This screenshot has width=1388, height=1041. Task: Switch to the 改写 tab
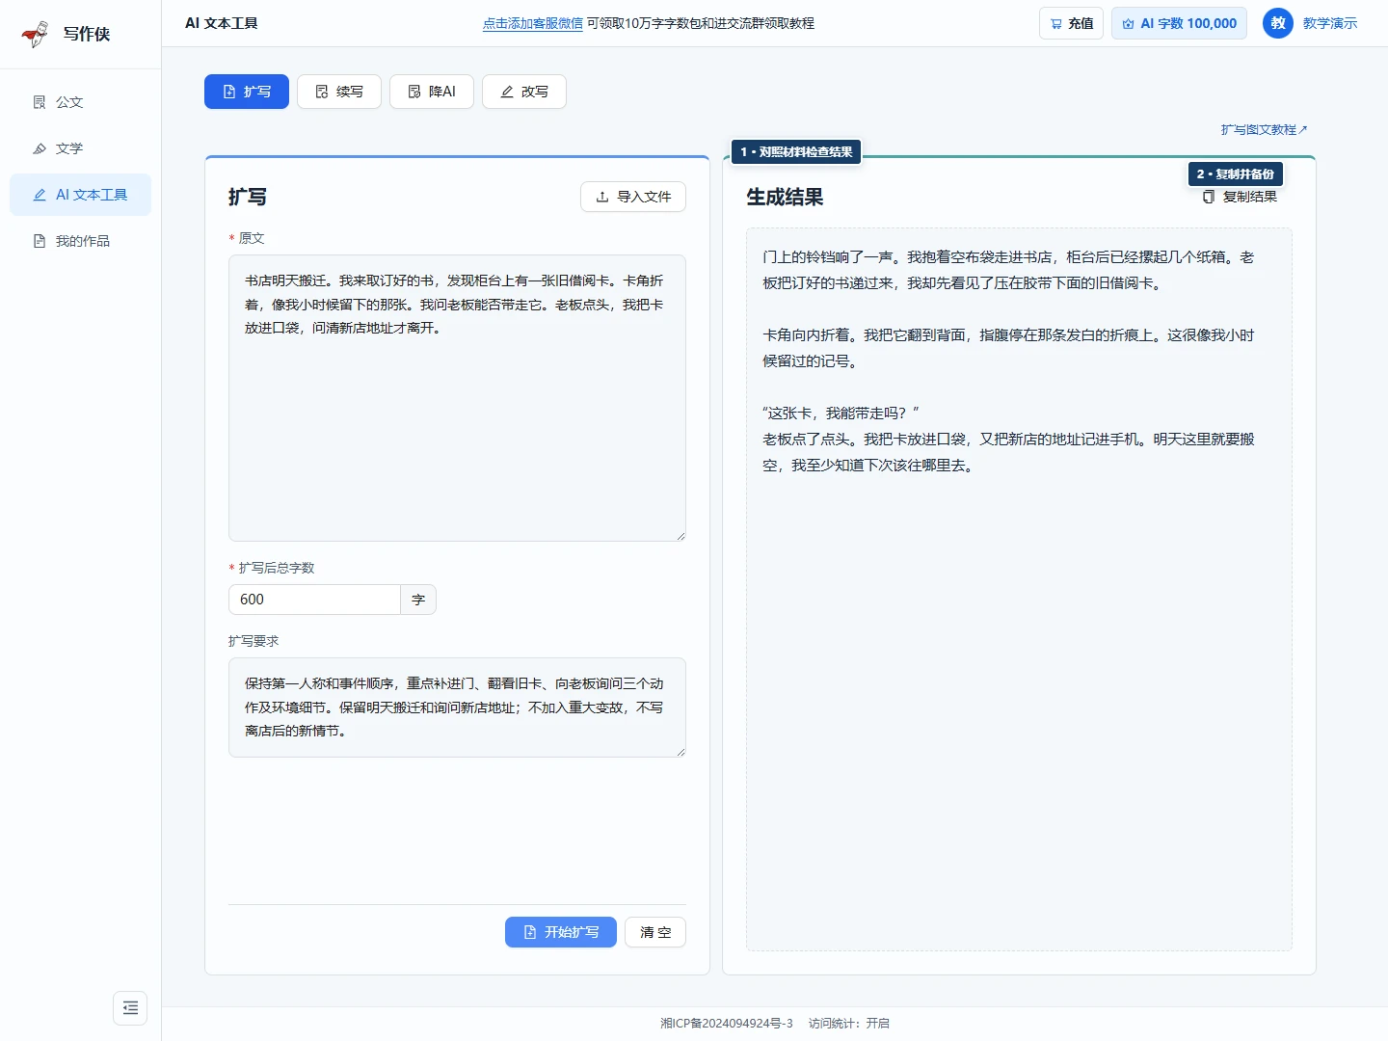click(x=524, y=92)
